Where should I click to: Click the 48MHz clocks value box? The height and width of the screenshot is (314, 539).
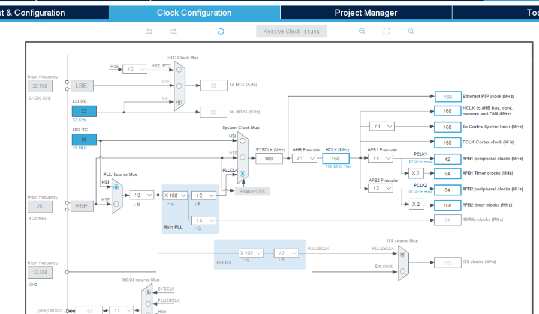click(x=448, y=220)
